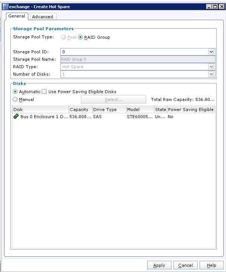Select the RAID Group radio button
The image size is (226, 272).
point(80,37)
